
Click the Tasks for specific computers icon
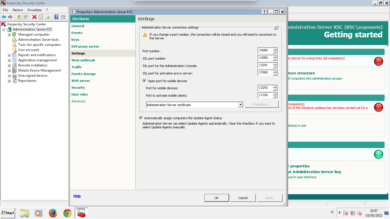coord(15,45)
